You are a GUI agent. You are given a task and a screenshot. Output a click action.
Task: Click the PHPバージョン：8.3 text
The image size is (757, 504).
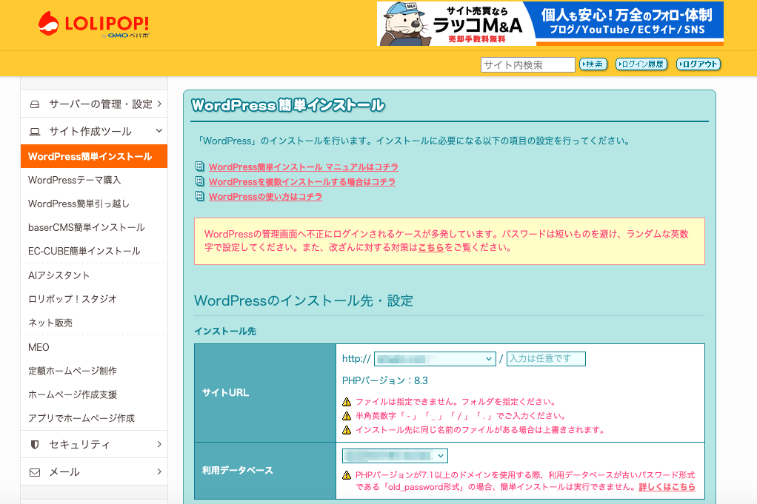tap(384, 380)
